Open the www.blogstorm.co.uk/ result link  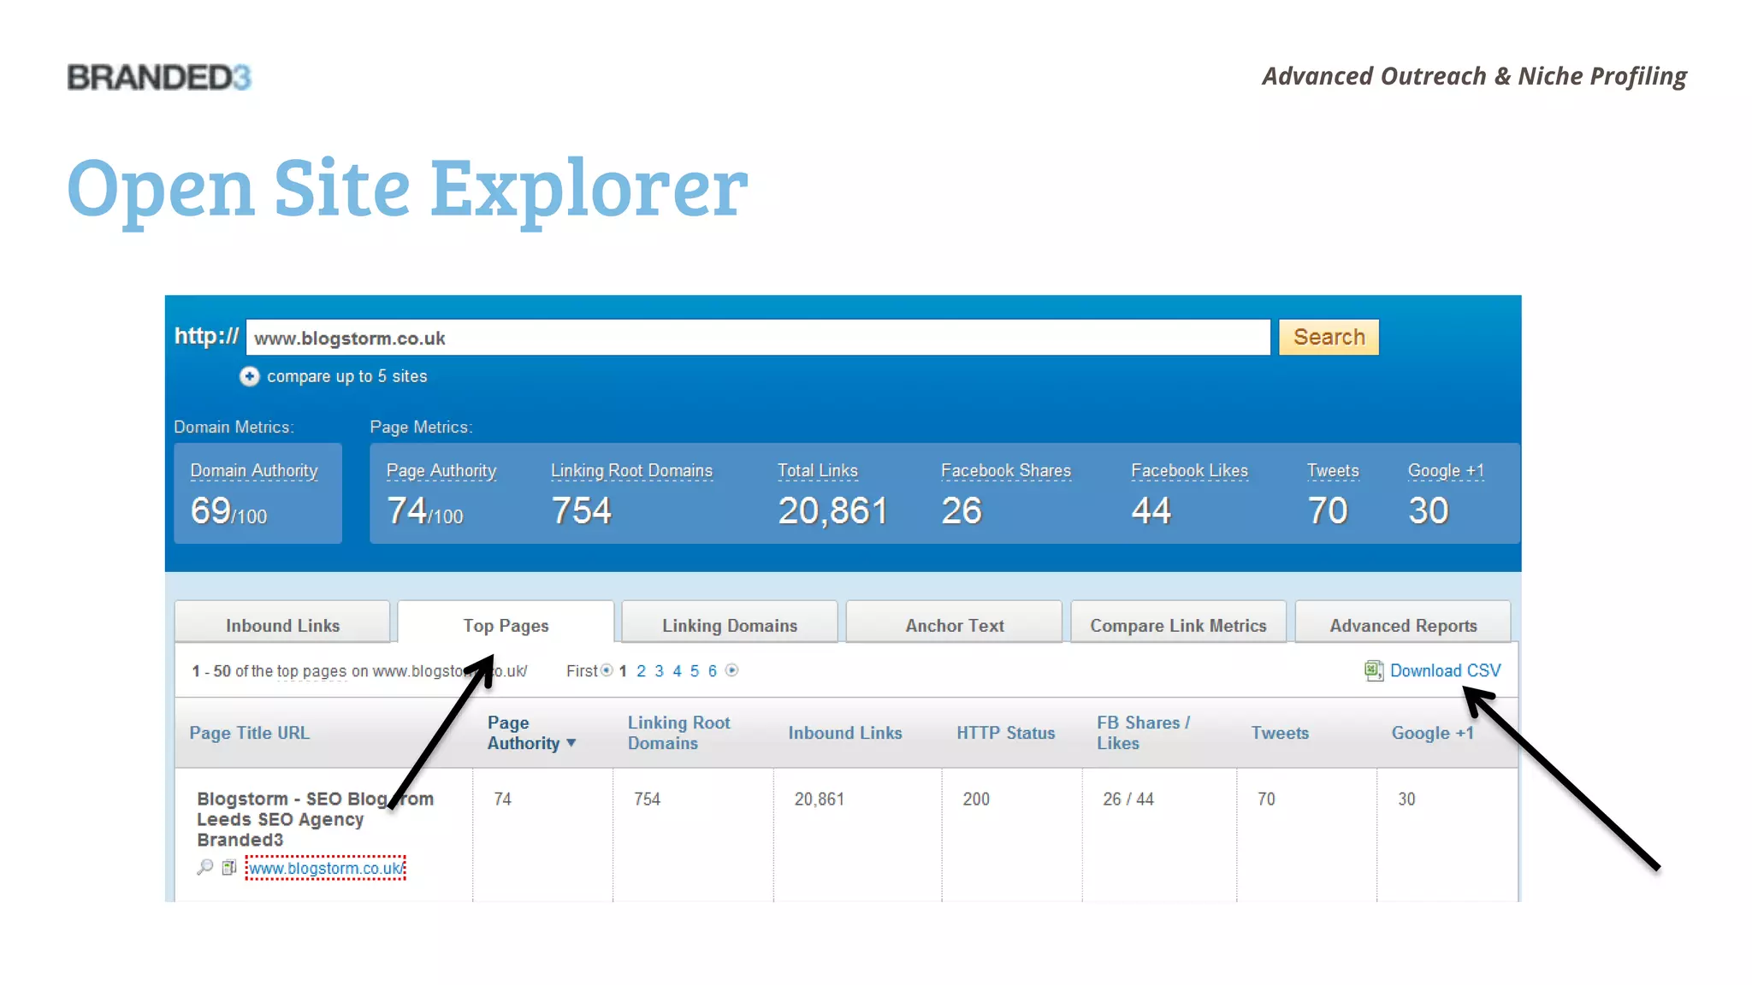coord(325,868)
